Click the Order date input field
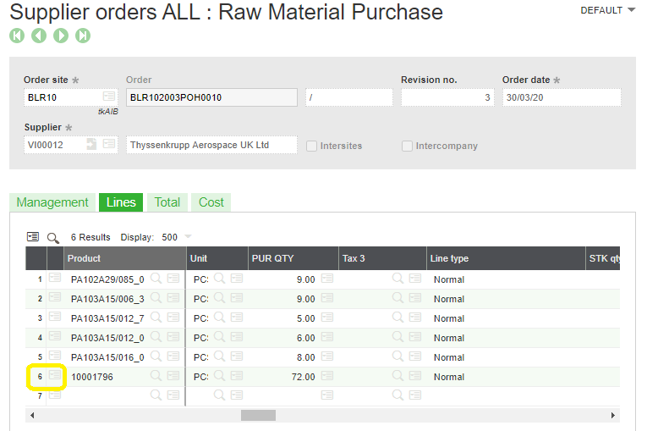647x431 pixels. tap(562, 97)
